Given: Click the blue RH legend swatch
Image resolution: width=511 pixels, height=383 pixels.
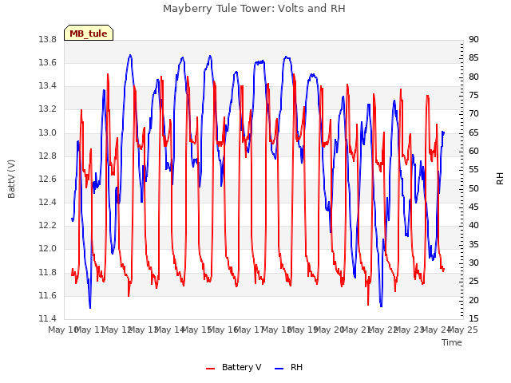Looking at the screenshot, I should click(279, 368).
